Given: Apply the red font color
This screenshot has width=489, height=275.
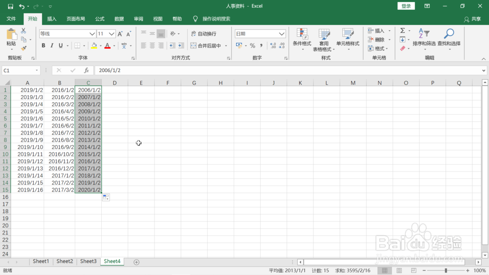Looking at the screenshot, I should 107,46.
